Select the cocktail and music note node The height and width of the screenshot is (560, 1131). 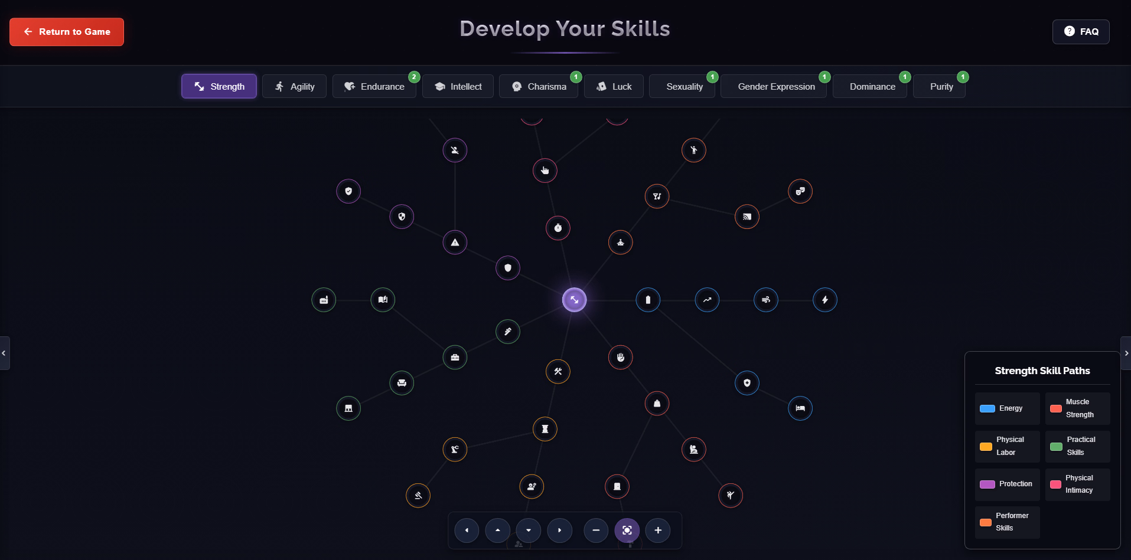657,196
